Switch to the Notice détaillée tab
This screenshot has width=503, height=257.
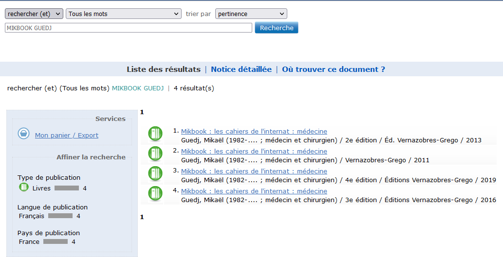241,69
